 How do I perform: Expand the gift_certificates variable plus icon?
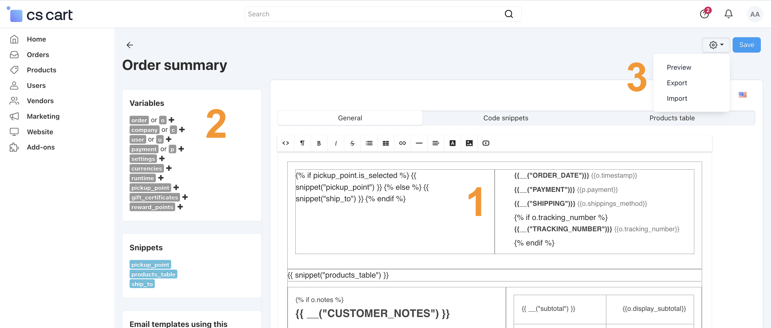pos(185,197)
